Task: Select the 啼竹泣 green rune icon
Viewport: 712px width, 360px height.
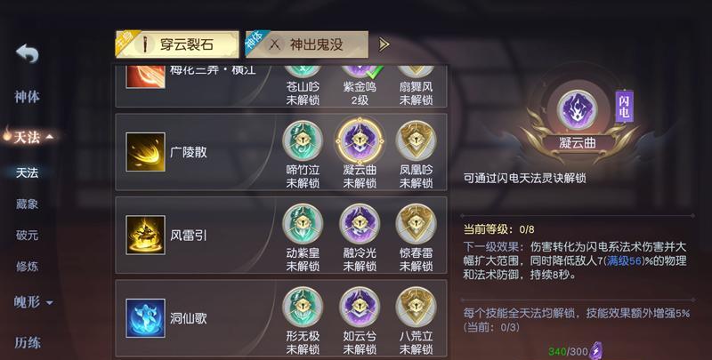Action: point(303,140)
